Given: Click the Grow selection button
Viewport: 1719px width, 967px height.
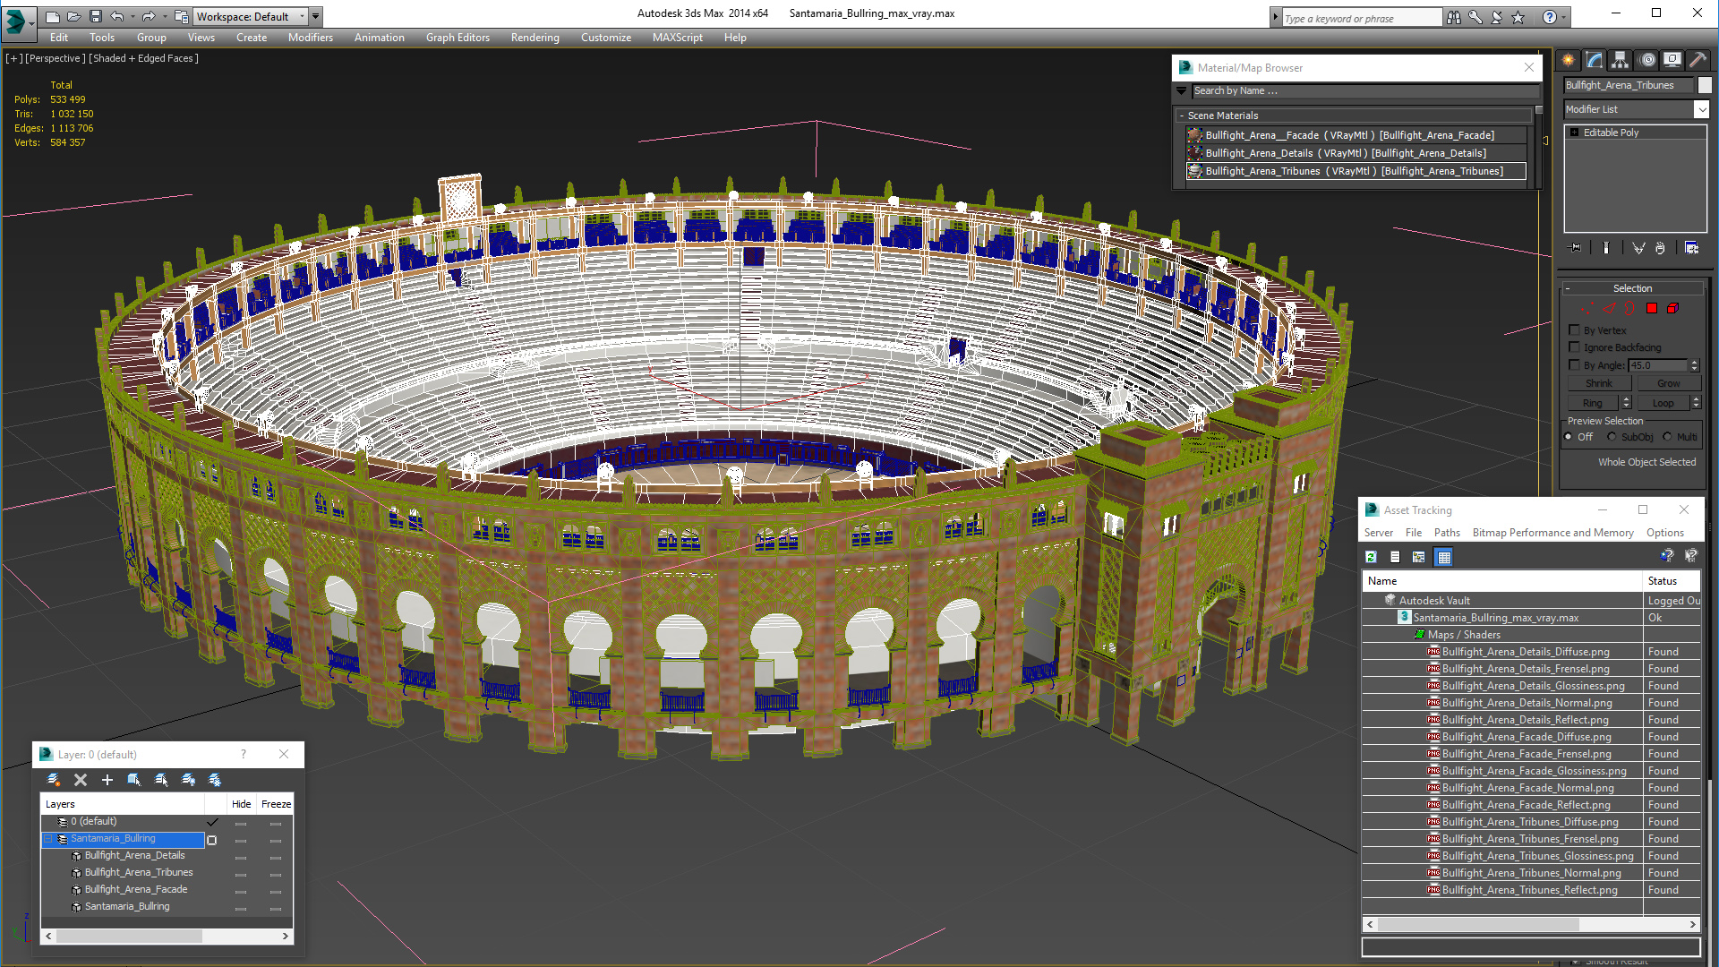Looking at the screenshot, I should pos(1668,383).
